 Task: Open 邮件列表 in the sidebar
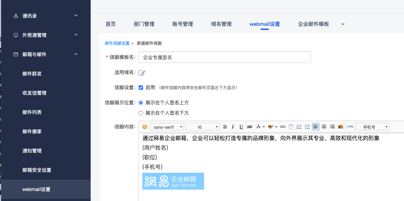32,112
